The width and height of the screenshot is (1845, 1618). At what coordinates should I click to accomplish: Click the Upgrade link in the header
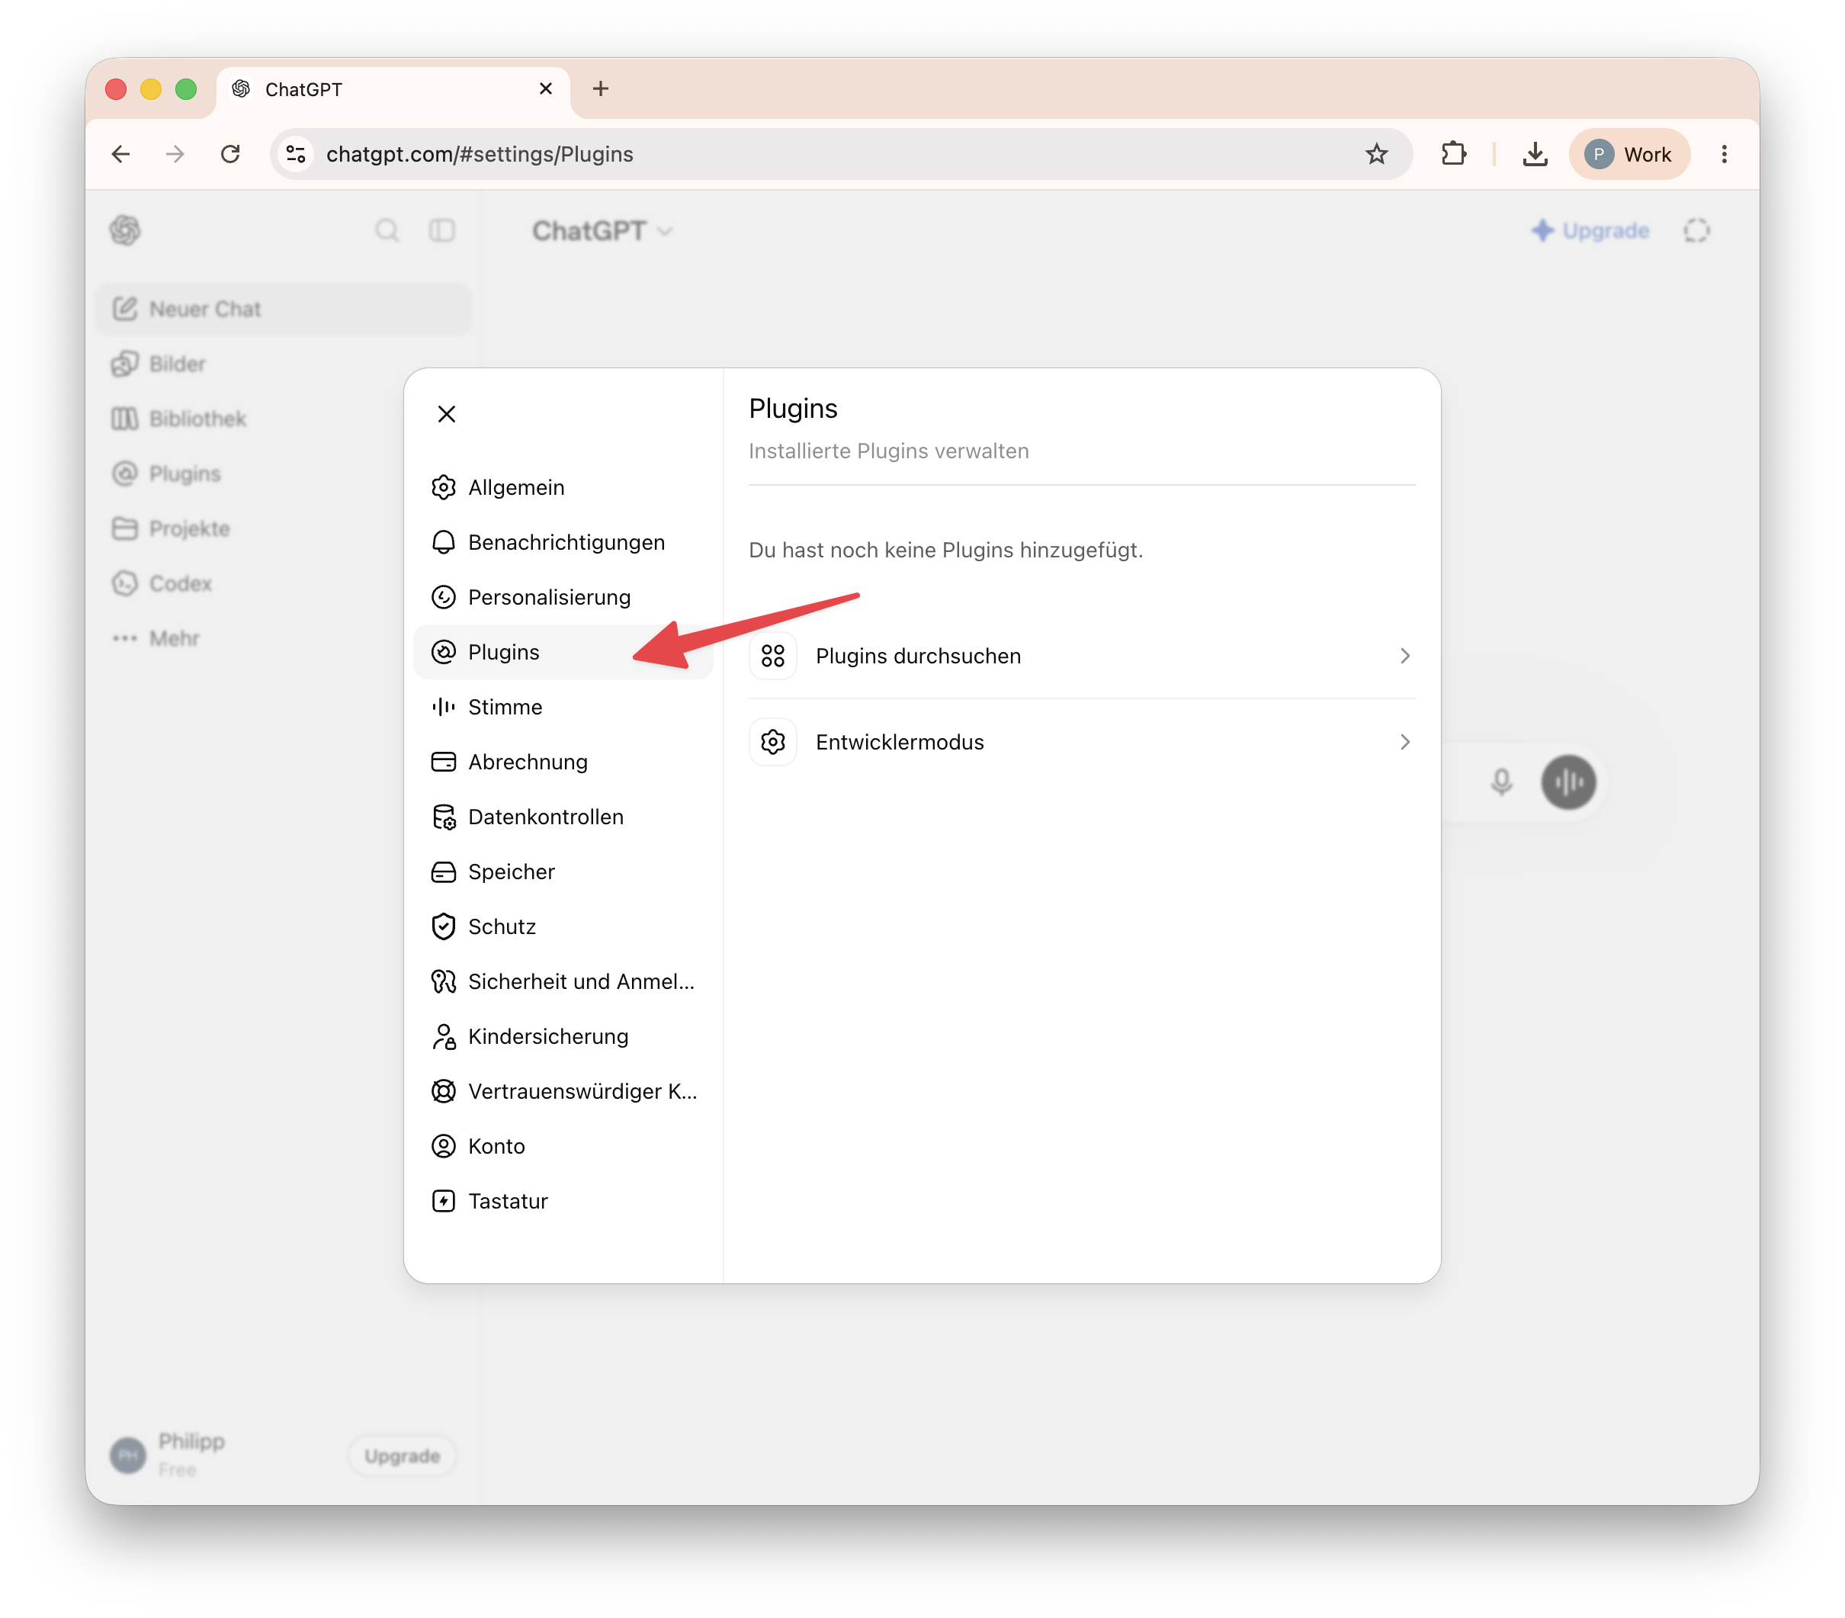pos(1590,231)
